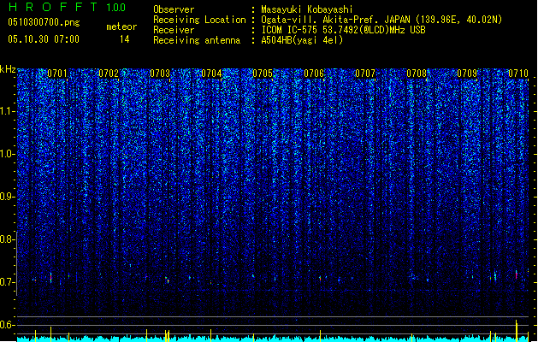
Task: Click the 0.8 kHz frequency axis tick
Action: pos(8,239)
